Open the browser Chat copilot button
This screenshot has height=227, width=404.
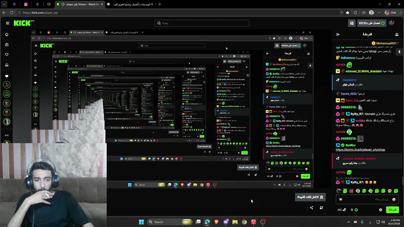tap(390, 13)
